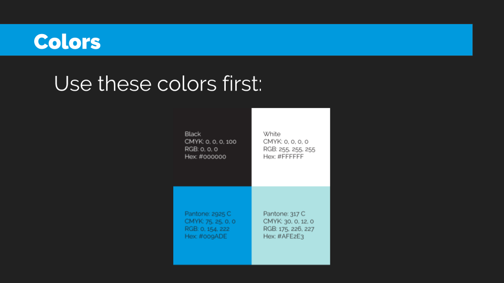Click the CMYK: 30, 0, 12, 0 text
504x283 pixels.
tap(288, 221)
